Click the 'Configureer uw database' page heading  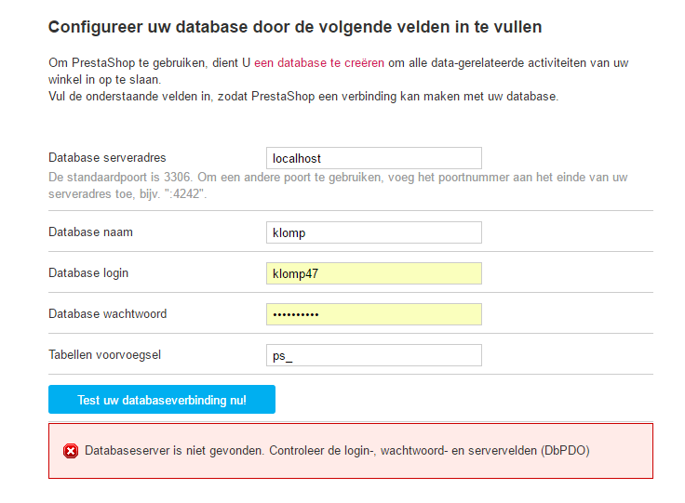[x=295, y=27]
